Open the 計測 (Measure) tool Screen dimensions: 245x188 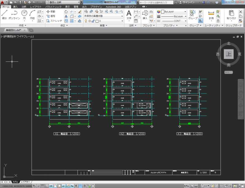[x=211, y=14]
